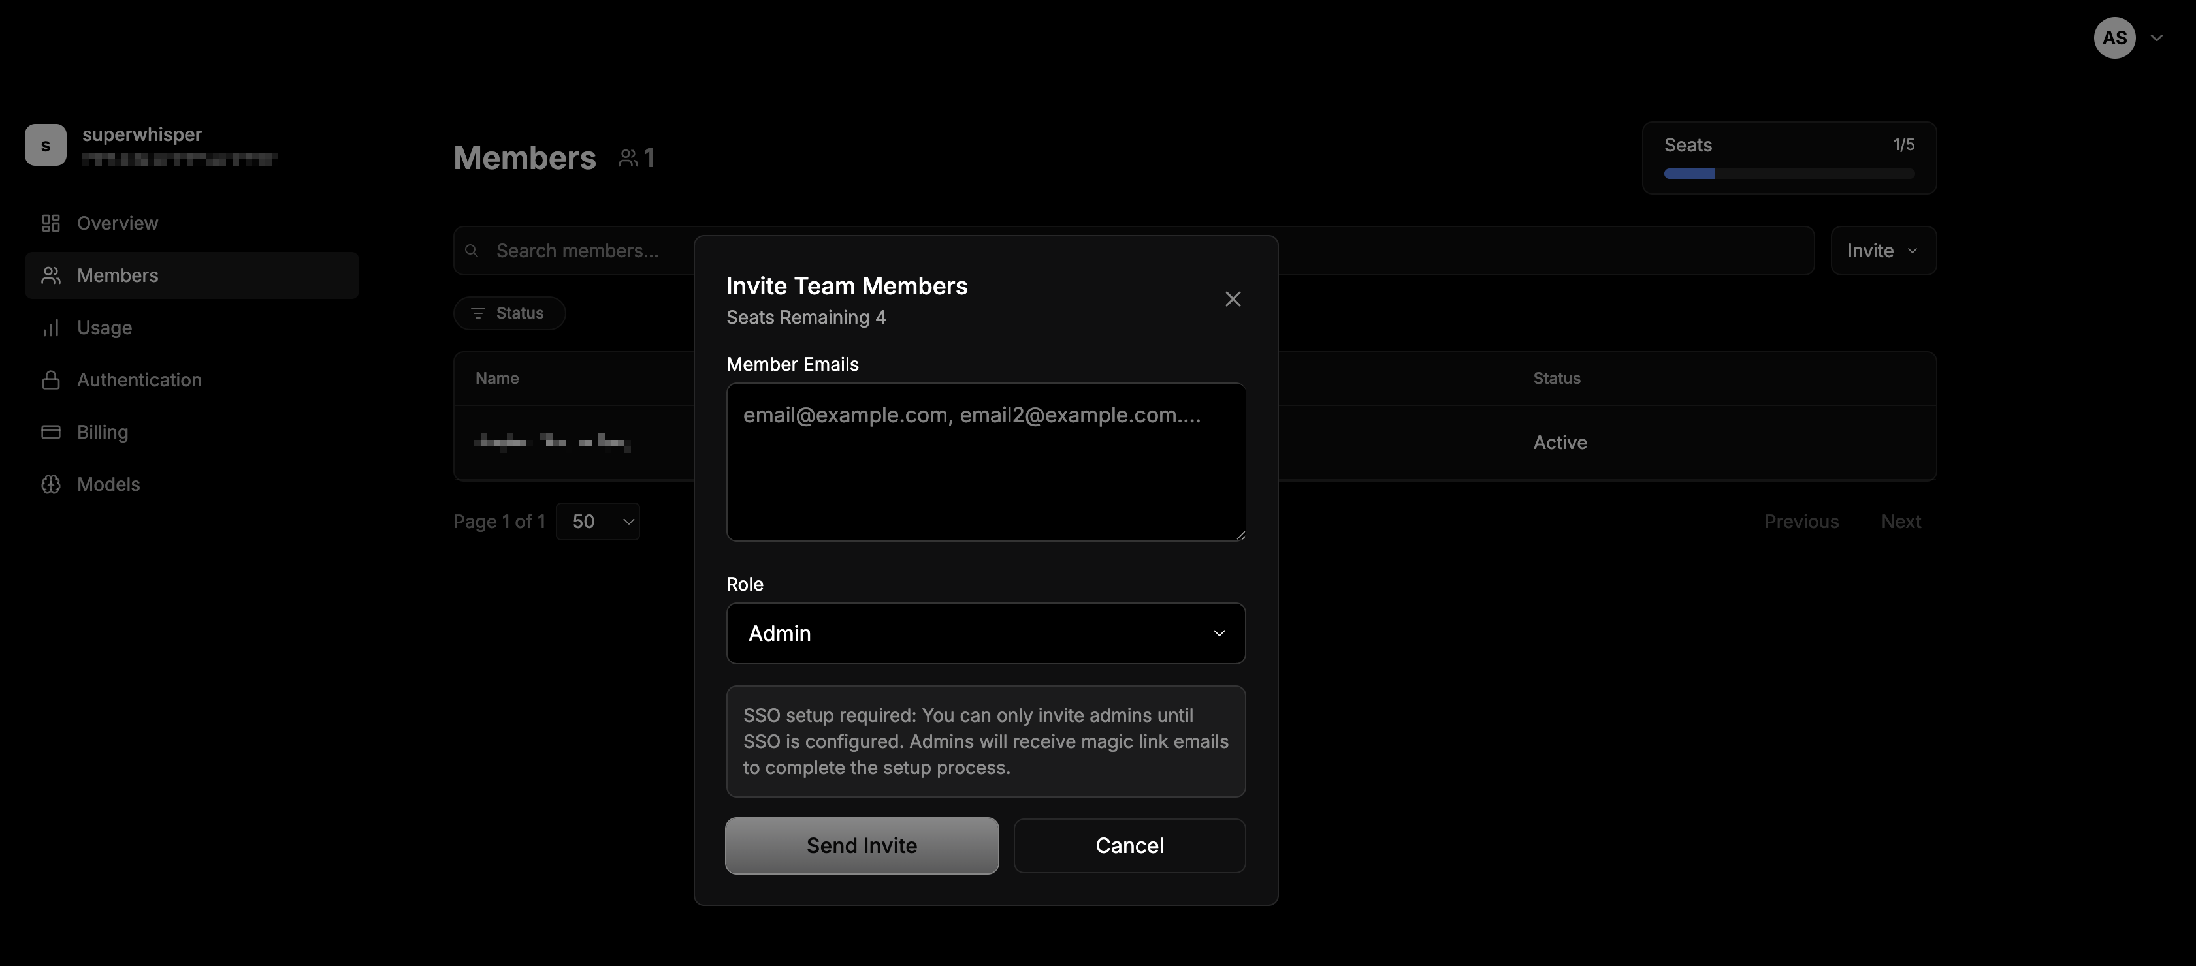Click the member count indicator next to Members
Image resolution: width=2196 pixels, height=966 pixels.
(x=637, y=157)
